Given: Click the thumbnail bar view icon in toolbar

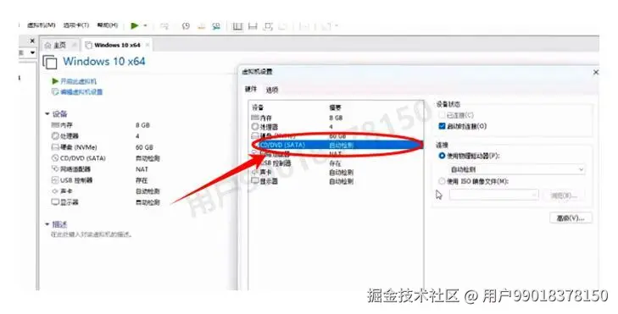Looking at the screenshot, I should [253, 26].
